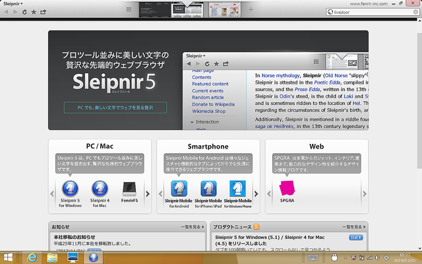
Task: Open the Sleipnir application menu dropdown
Action: click(13, 3)
